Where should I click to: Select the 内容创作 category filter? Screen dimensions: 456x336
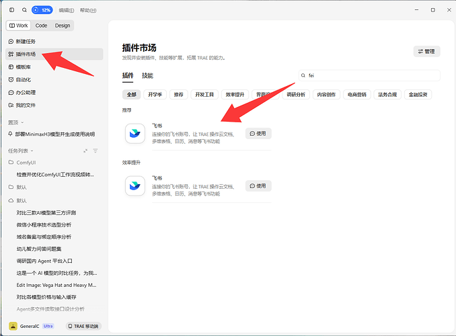click(326, 95)
